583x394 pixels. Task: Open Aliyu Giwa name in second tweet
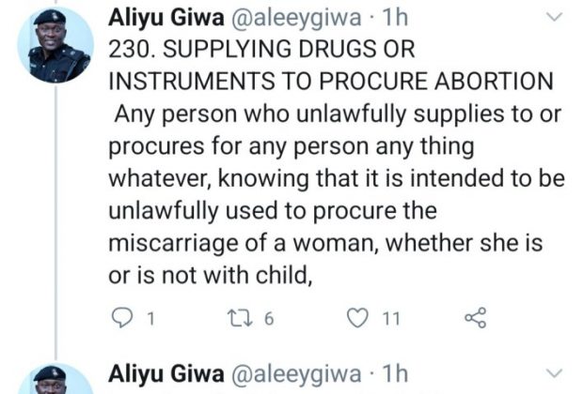[x=161, y=375]
